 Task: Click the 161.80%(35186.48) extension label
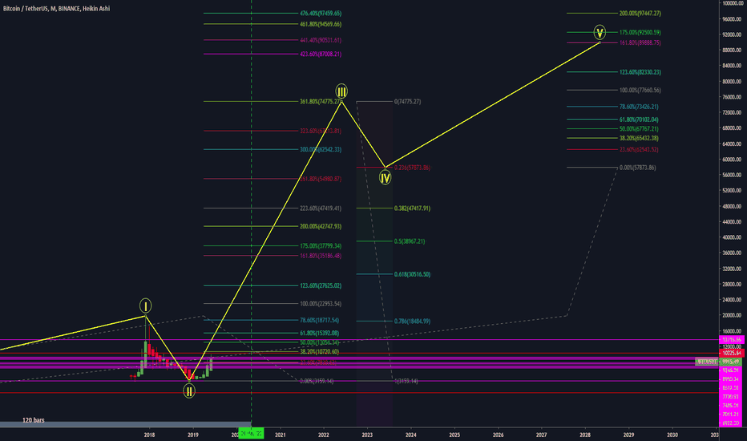point(321,256)
